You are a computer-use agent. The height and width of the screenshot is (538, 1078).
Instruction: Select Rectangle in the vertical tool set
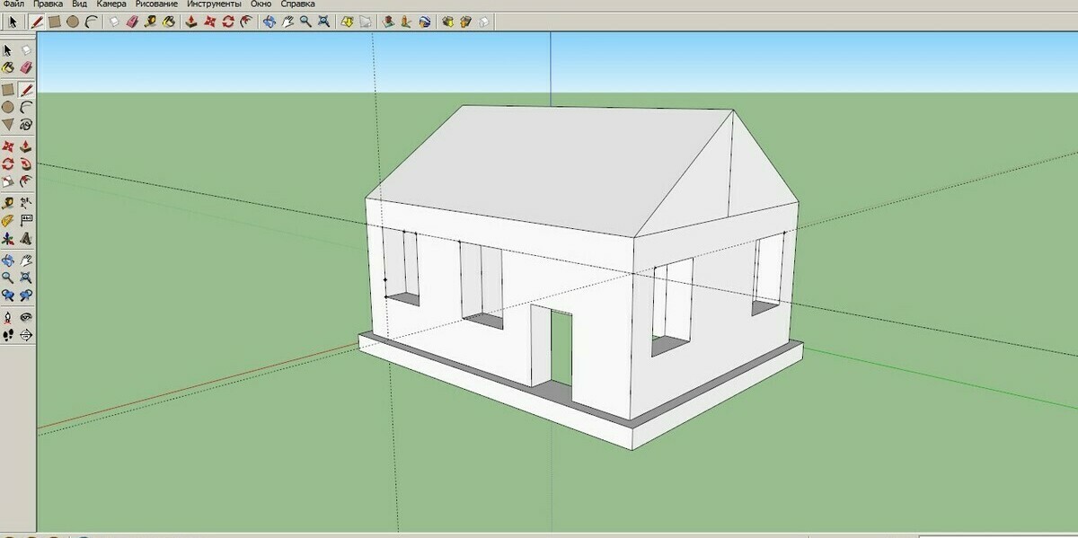point(8,90)
